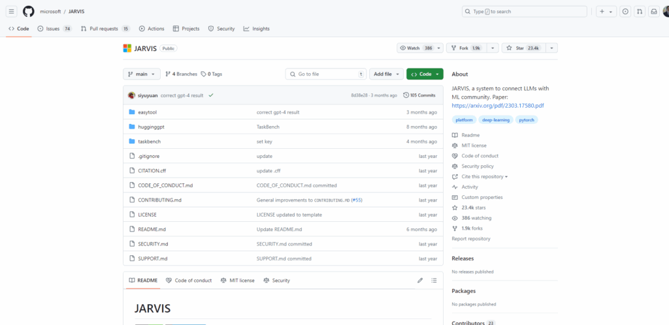Click the taskbench folder icon
The height and width of the screenshot is (325, 669).
tap(132, 142)
